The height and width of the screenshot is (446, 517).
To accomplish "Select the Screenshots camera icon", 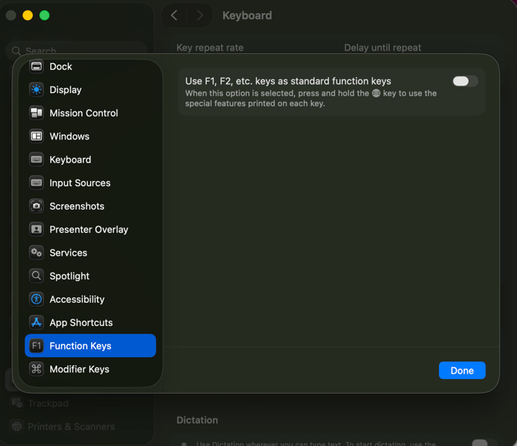I will 36,206.
